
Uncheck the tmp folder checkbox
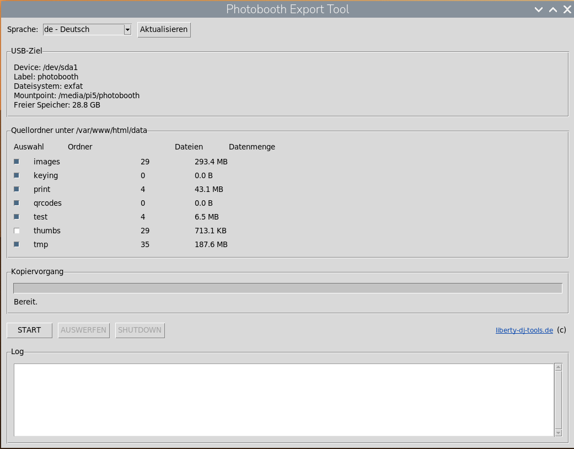point(17,244)
